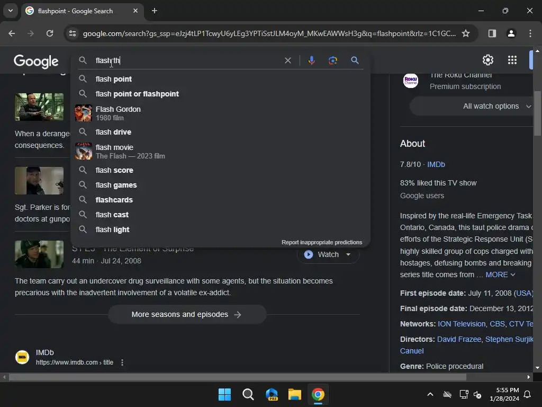Select suggestion 'flash drive'
This screenshot has height=407, width=542.
(x=221, y=132)
